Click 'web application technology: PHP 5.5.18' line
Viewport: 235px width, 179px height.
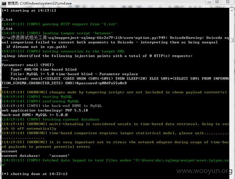point(45,110)
